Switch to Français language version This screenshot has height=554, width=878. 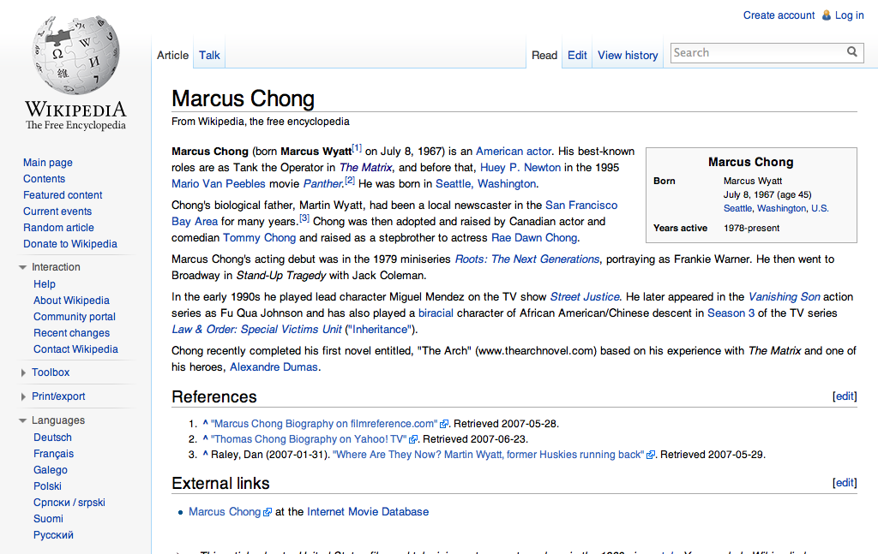[54, 453]
